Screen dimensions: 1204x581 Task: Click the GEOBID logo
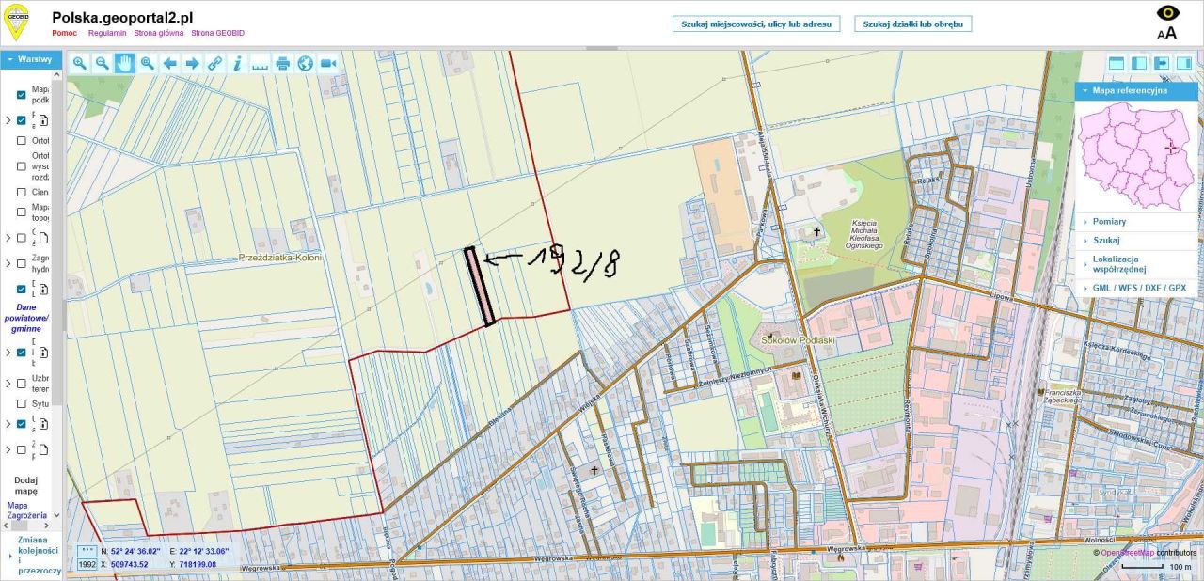[18, 22]
